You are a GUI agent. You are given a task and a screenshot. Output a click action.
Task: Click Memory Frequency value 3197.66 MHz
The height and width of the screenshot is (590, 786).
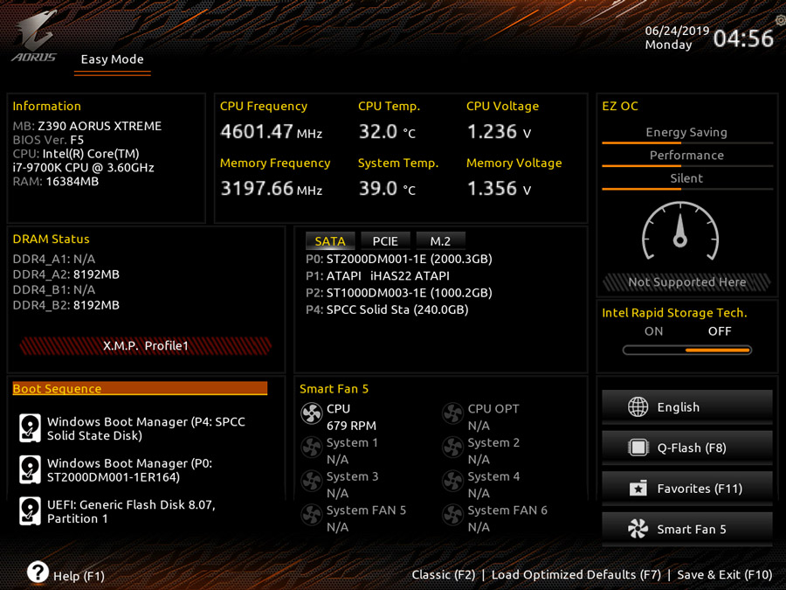(x=272, y=189)
